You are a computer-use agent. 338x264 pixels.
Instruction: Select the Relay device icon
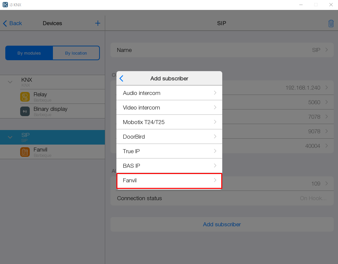(x=25, y=97)
